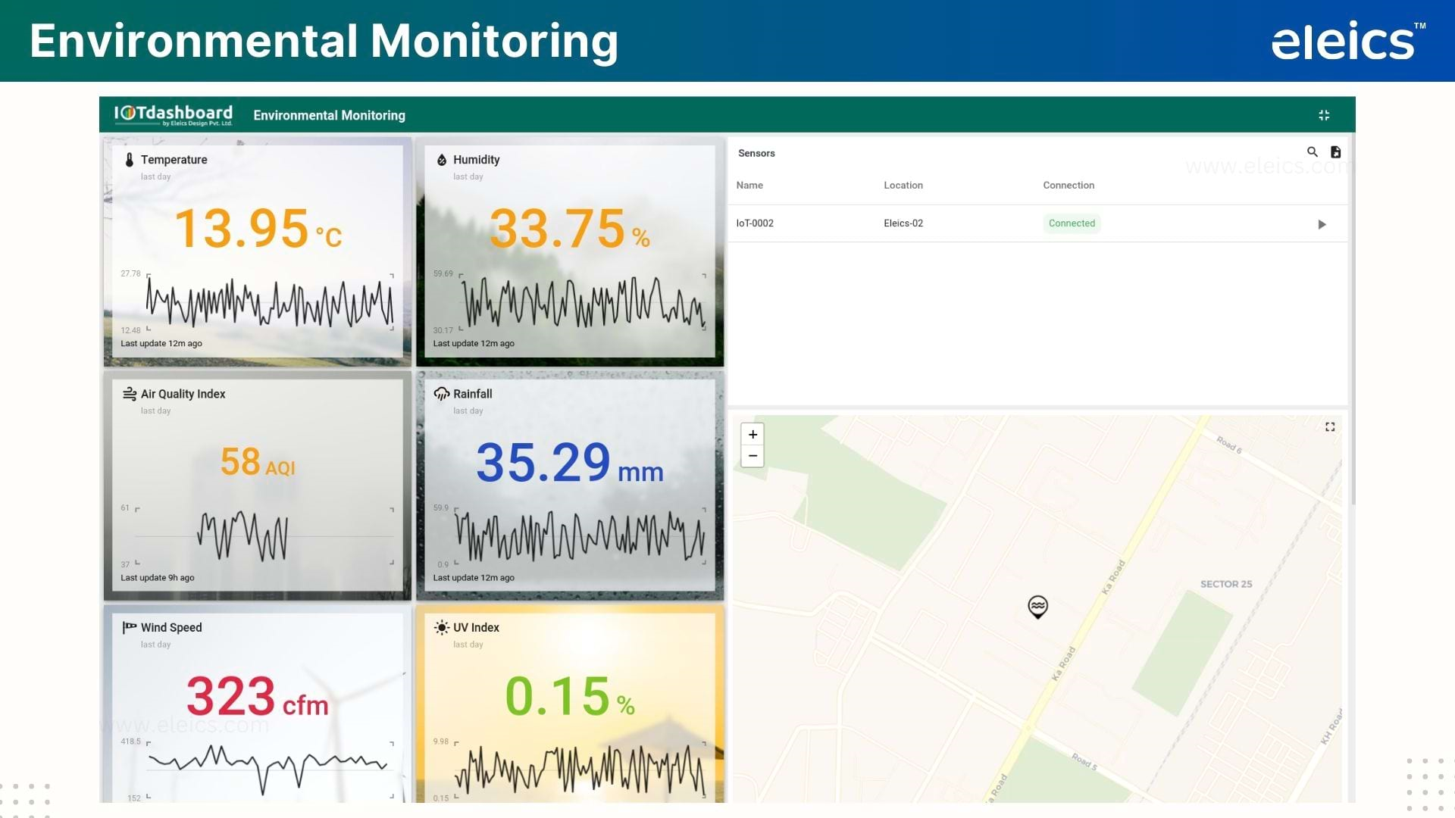Click the export file icon in Sensors panel
The height and width of the screenshot is (818, 1455).
click(1336, 152)
